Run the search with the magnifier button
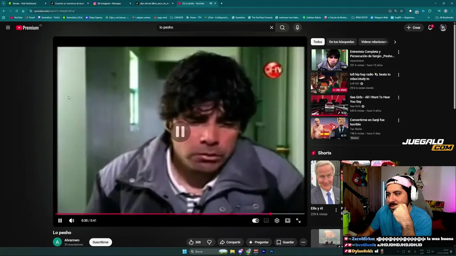 pos(282,27)
